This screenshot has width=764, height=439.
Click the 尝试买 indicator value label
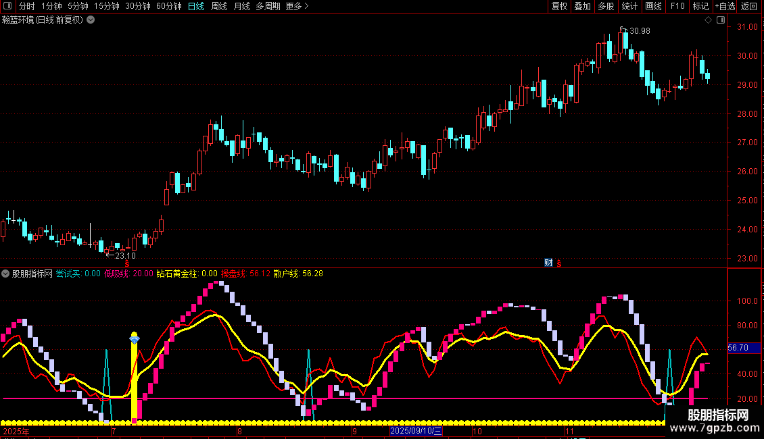pos(78,274)
